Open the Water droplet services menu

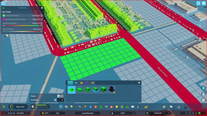tap(90, 107)
